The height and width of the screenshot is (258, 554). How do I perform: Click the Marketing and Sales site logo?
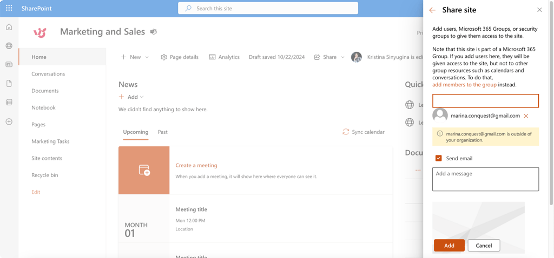click(40, 32)
